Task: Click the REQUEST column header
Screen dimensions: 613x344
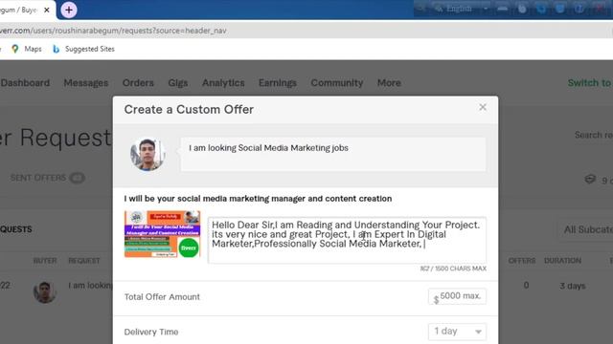Action: point(84,261)
